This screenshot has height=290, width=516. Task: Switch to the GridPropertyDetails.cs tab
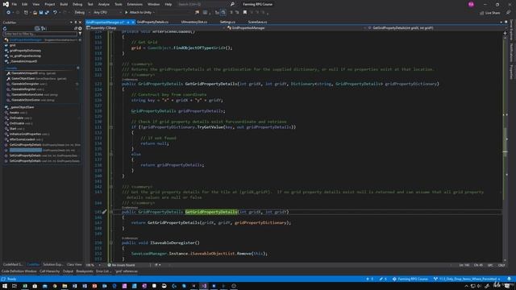click(x=152, y=22)
